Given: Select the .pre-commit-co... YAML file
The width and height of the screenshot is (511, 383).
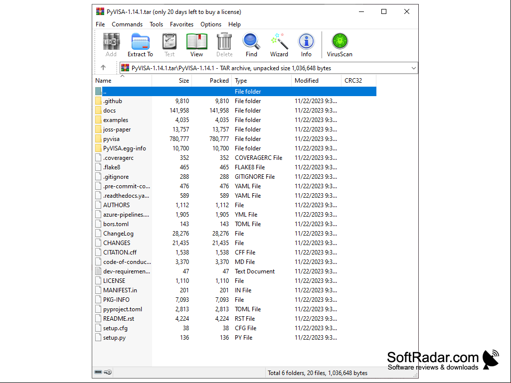Looking at the screenshot, I should coord(127,186).
